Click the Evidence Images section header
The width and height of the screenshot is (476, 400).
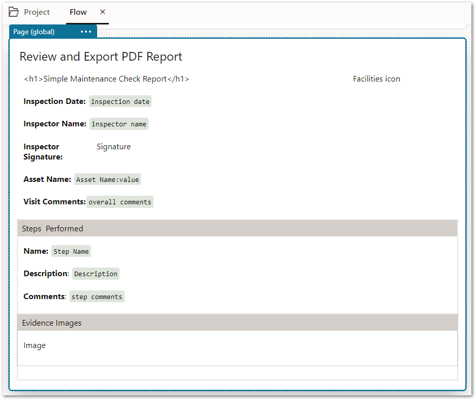point(237,323)
